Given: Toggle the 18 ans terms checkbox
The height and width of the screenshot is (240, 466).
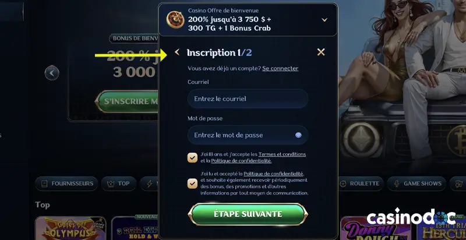Looking at the screenshot, I should coord(193,158).
